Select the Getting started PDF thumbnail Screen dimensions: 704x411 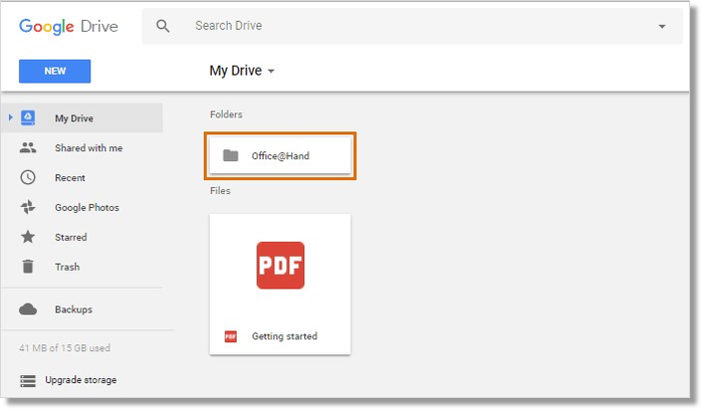click(x=280, y=266)
